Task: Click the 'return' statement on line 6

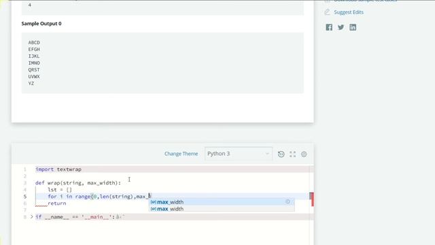Action: coord(57,203)
